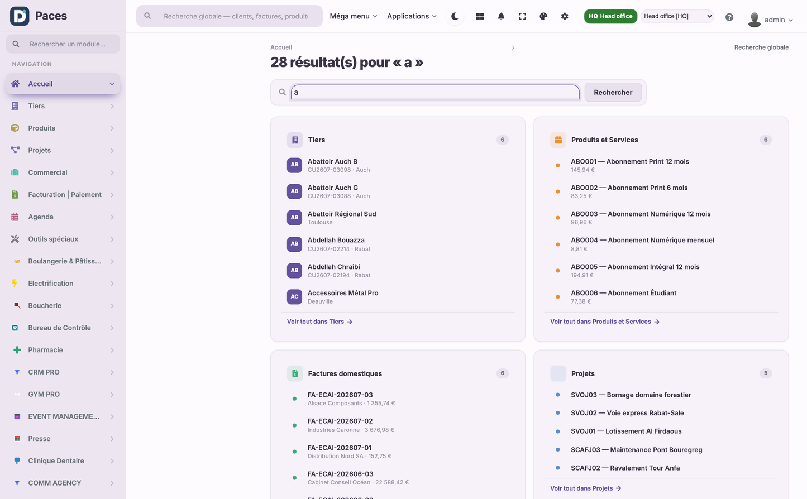Select the Commercial navigation item
The width and height of the screenshot is (807, 499).
click(x=63, y=172)
